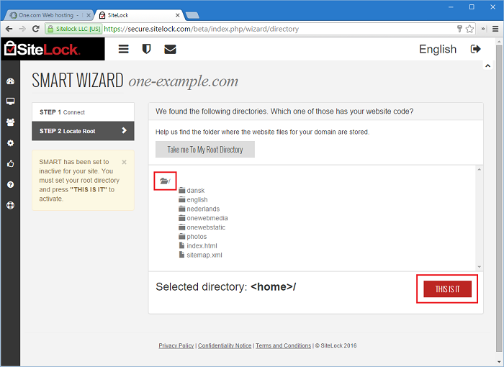Open STEP 2 Locate Root
Viewport: 504px width, 367px height.
click(x=83, y=131)
